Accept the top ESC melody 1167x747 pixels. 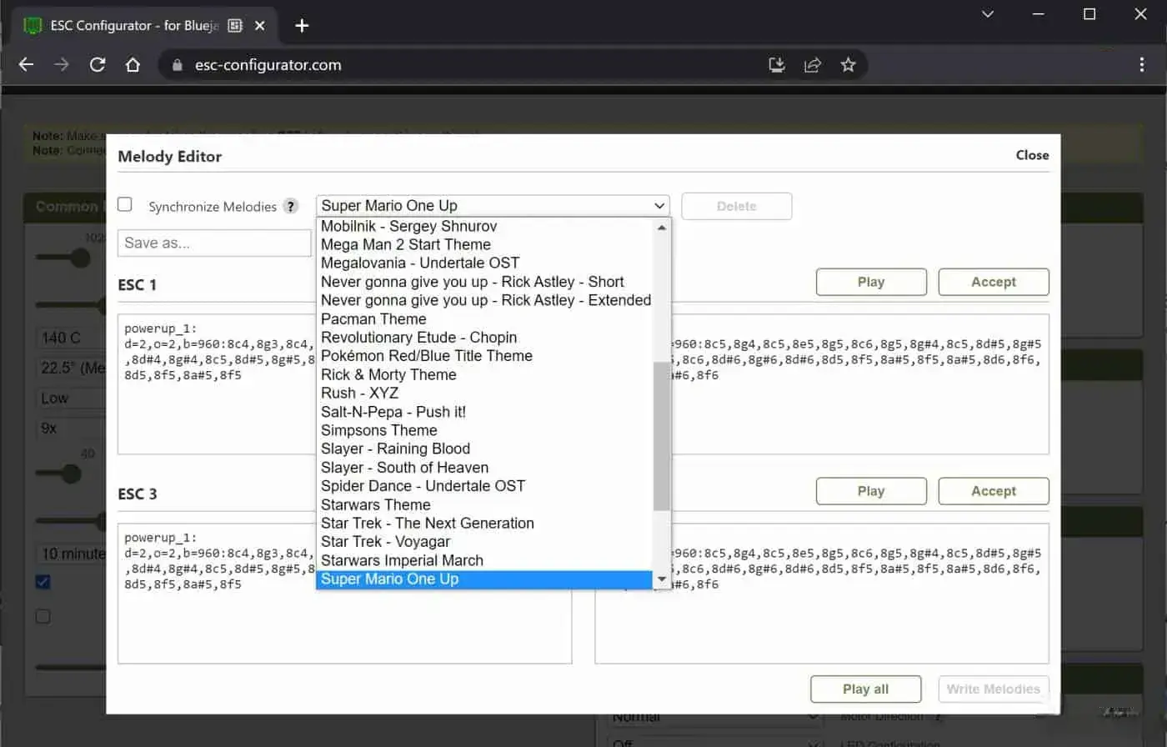pyautogui.click(x=993, y=282)
